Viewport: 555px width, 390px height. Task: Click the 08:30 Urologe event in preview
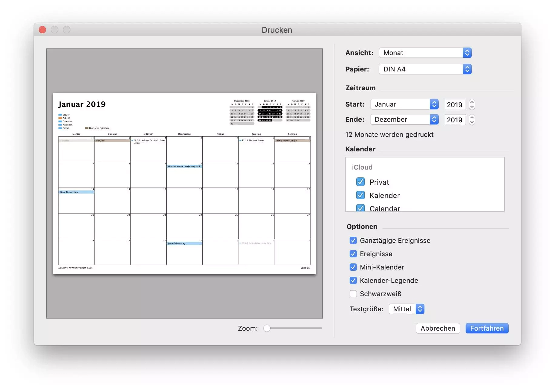click(148, 141)
